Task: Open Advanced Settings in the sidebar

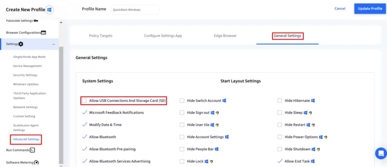Action: pyautogui.click(x=26, y=139)
